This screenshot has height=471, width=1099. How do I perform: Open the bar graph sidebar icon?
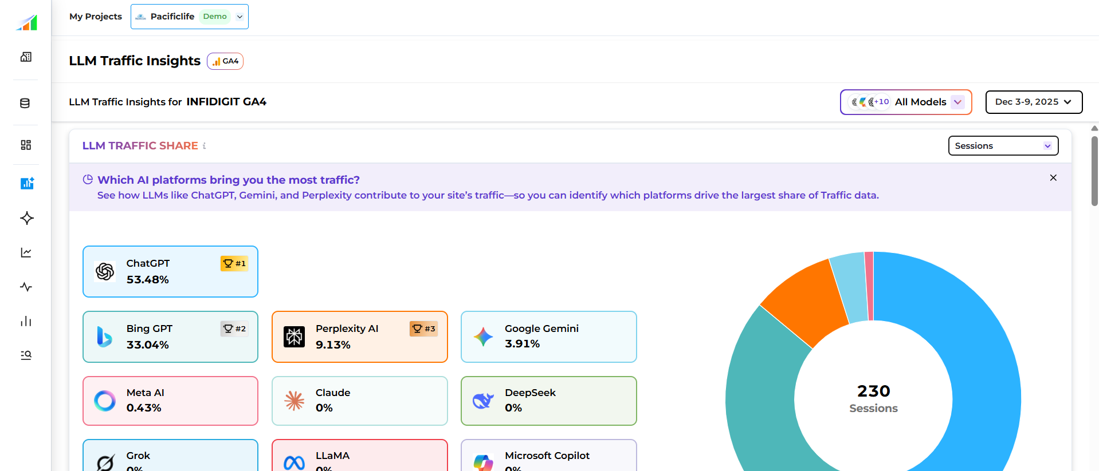click(x=26, y=321)
